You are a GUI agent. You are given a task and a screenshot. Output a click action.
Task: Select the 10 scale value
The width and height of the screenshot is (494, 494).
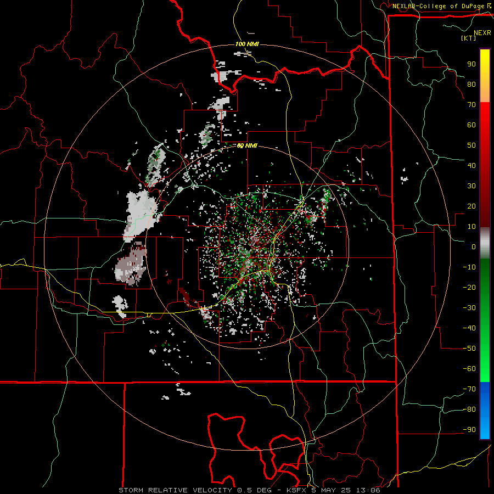[471, 227]
